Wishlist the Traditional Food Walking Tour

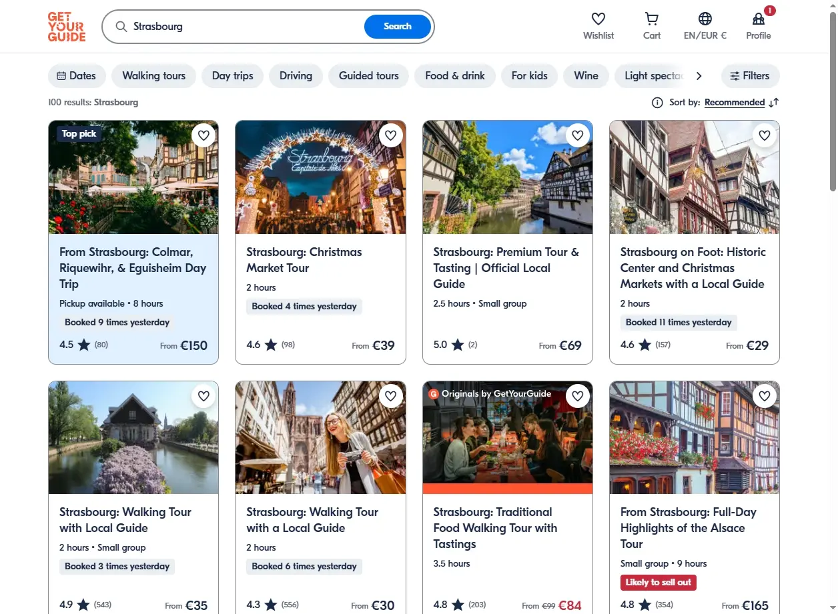[x=578, y=396]
